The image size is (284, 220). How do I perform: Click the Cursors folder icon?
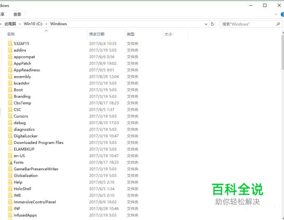click(10, 116)
